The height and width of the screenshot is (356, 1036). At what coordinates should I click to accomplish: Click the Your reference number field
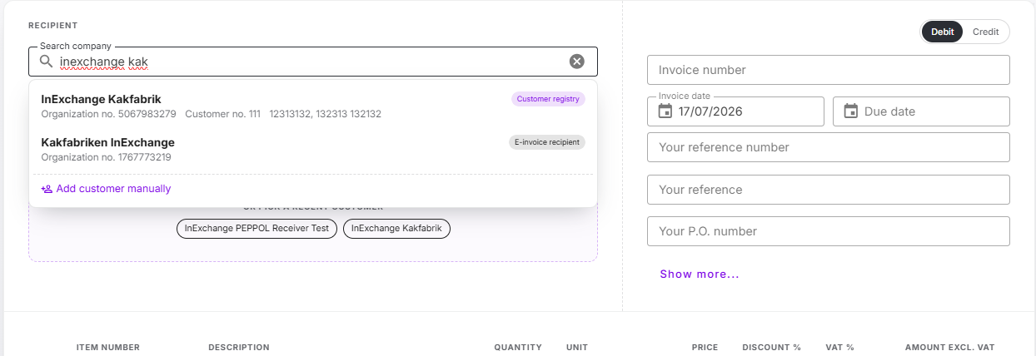pos(829,147)
